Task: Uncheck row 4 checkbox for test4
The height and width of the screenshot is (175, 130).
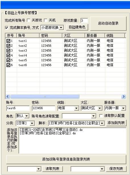Action: coord(8,55)
